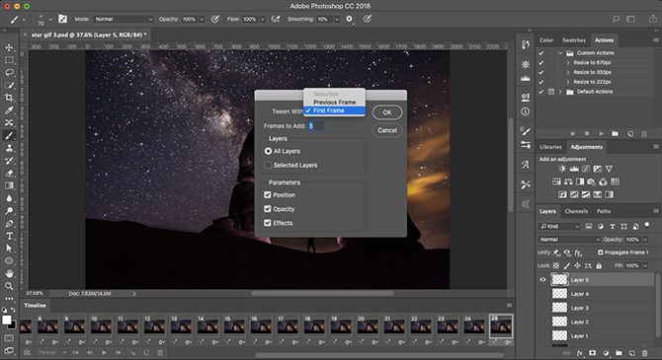Switch to the Libraries tab
This screenshot has height=360, width=662.
[x=551, y=147]
